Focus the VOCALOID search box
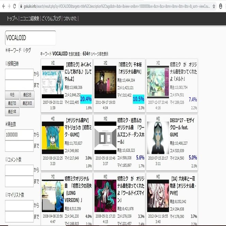 [x=30, y=38]
